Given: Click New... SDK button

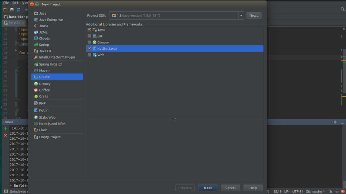Looking at the screenshot, I should (254, 15).
